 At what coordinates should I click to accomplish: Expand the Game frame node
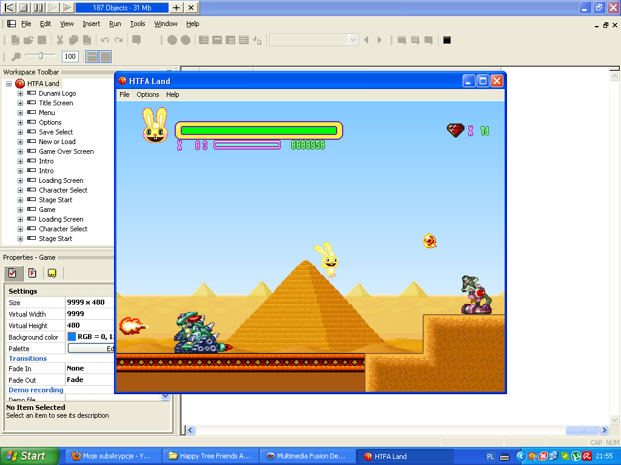click(20, 209)
